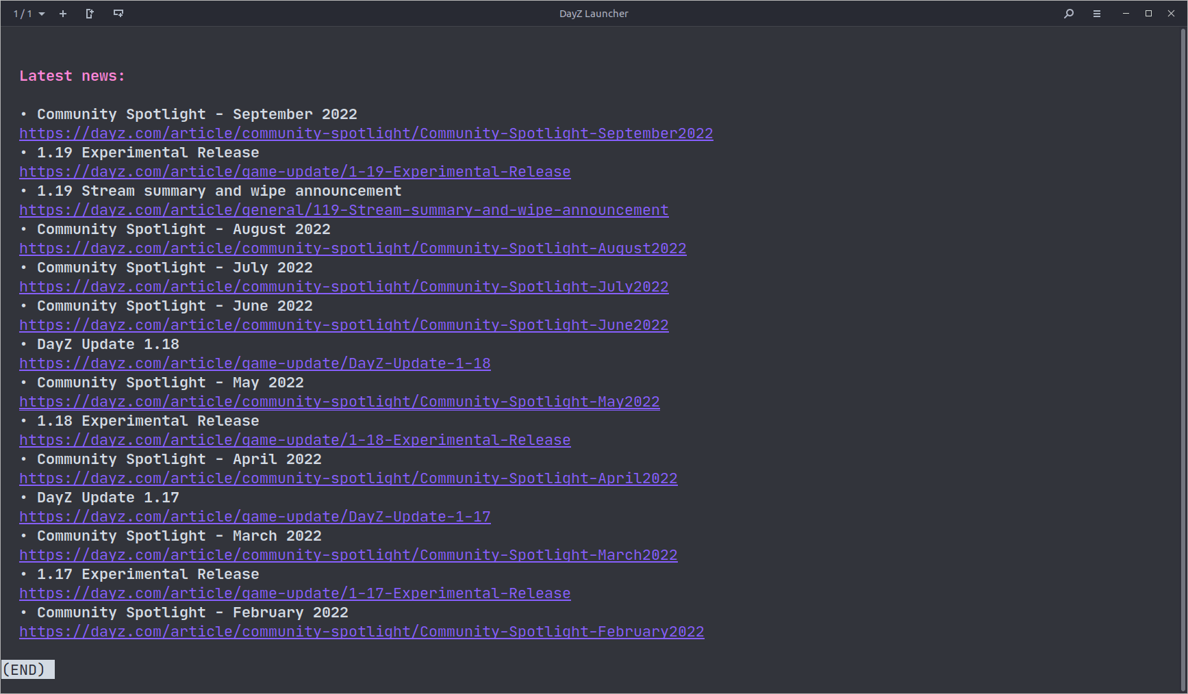Viewport: 1188px width, 694px height.
Task: Click the (END) pager indicator
Action: click(28, 669)
